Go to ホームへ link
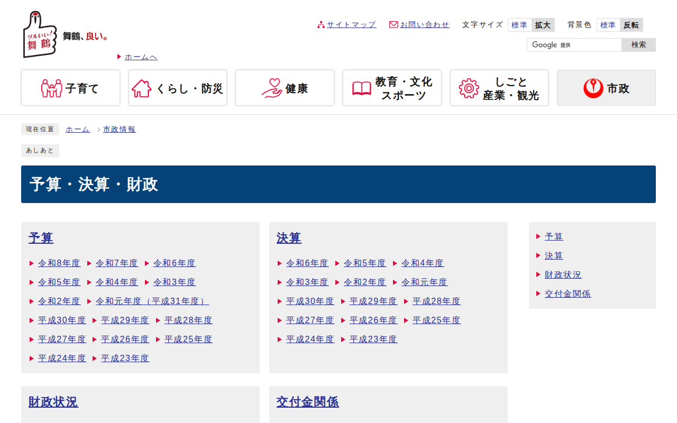 141,57
